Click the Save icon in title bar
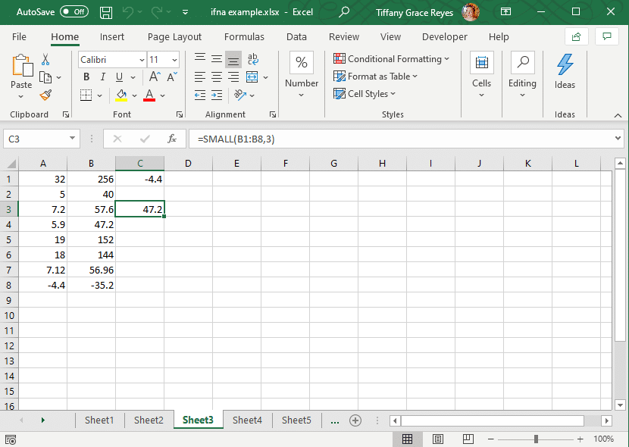The width and height of the screenshot is (629, 447). click(107, 12)
